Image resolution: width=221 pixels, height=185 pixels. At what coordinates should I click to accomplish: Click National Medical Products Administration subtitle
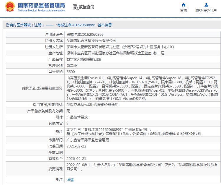tap(41, 10)
